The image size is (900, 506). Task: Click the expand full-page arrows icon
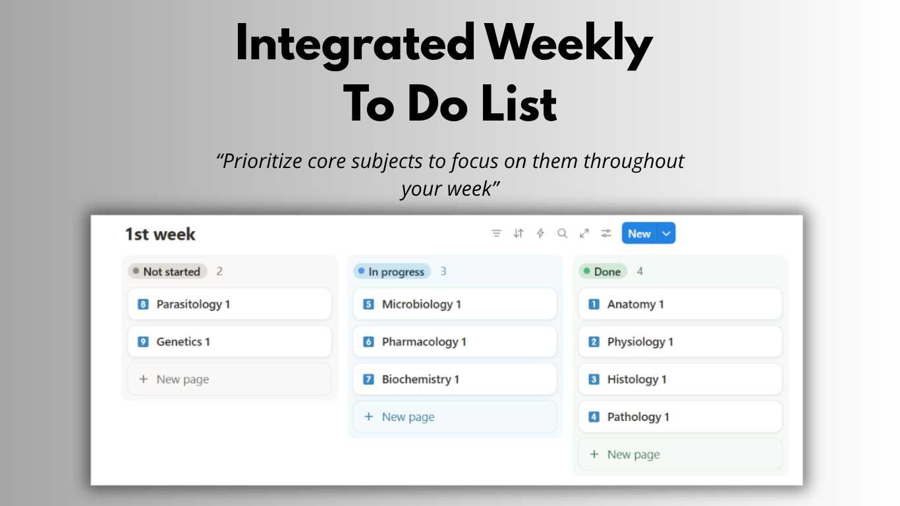pyautogui.click(x=584, y=233)
